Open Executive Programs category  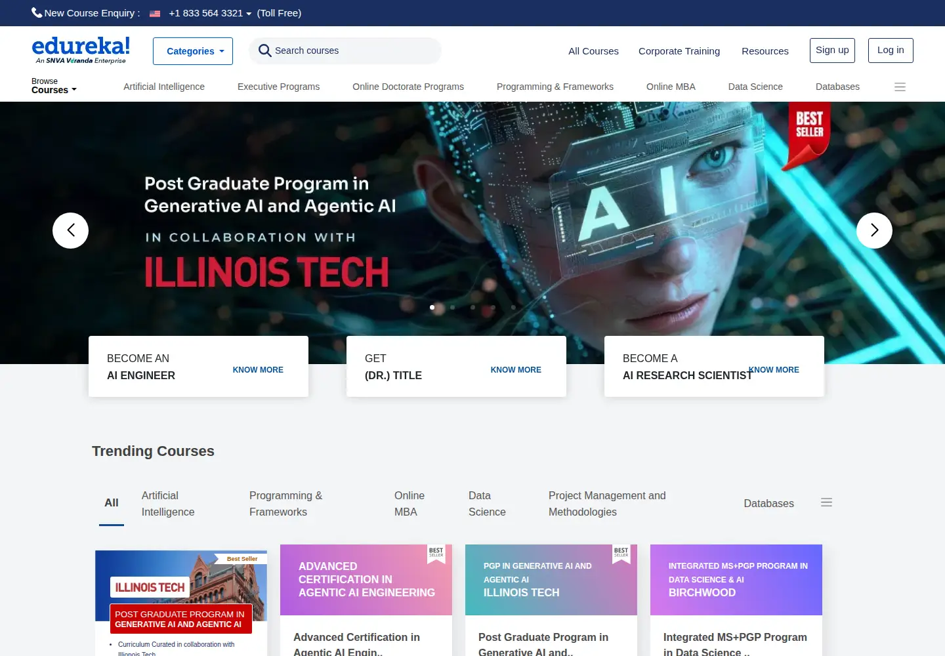pos(278,87)
